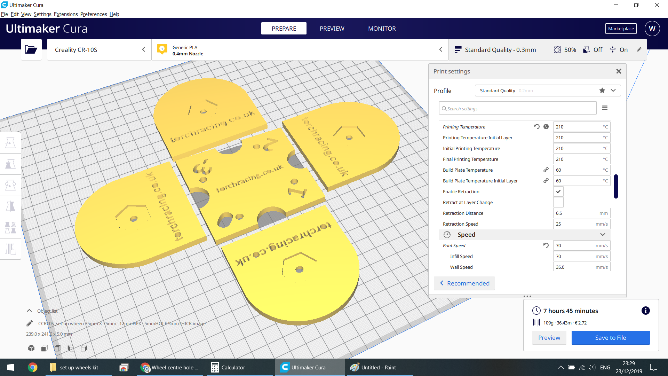Click link icon beside Build Plate Temperature Initial Layer
The image size is (668, 376).
click(x=546, y=181)
